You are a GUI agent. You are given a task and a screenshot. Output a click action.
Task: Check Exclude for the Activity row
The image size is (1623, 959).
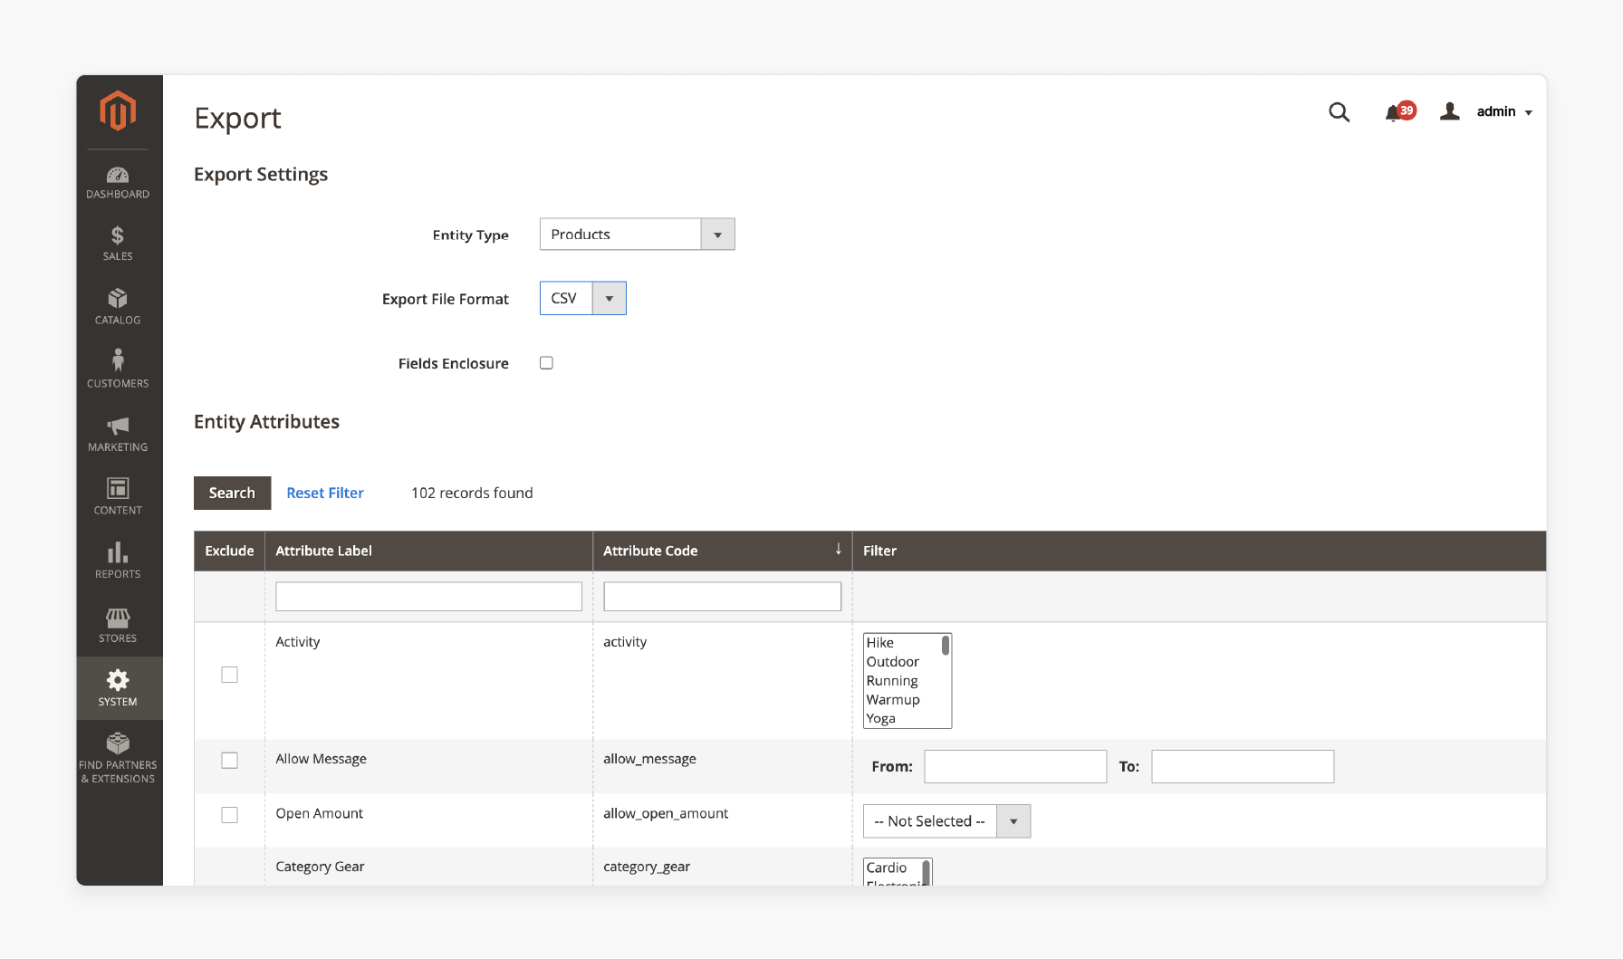coord(230,675)
